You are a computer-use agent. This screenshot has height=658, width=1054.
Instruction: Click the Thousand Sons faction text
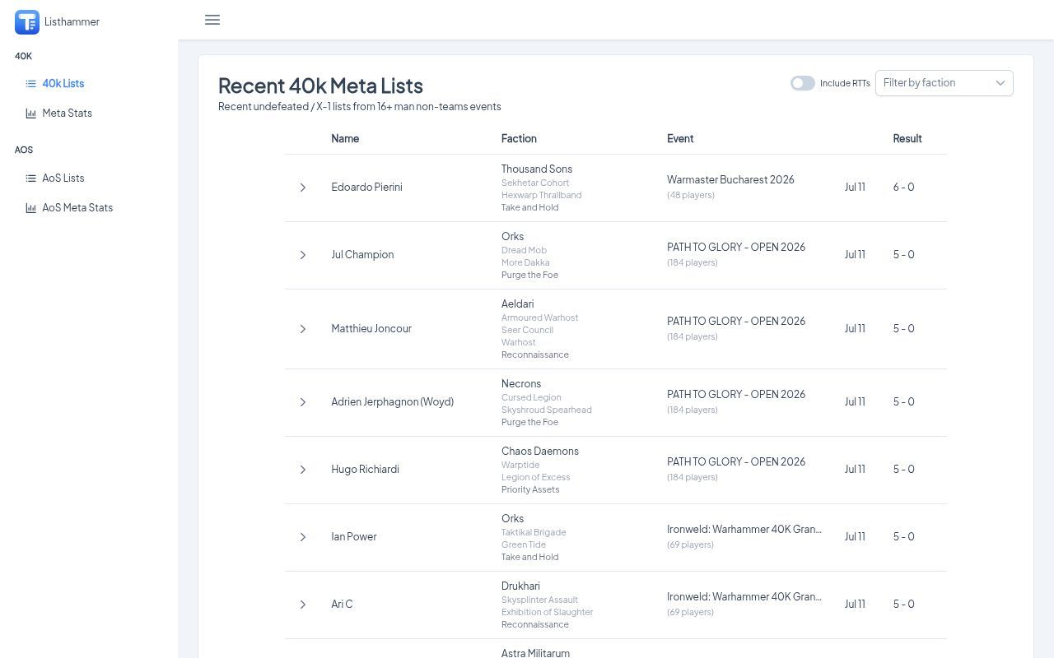[x=537, y=169]
